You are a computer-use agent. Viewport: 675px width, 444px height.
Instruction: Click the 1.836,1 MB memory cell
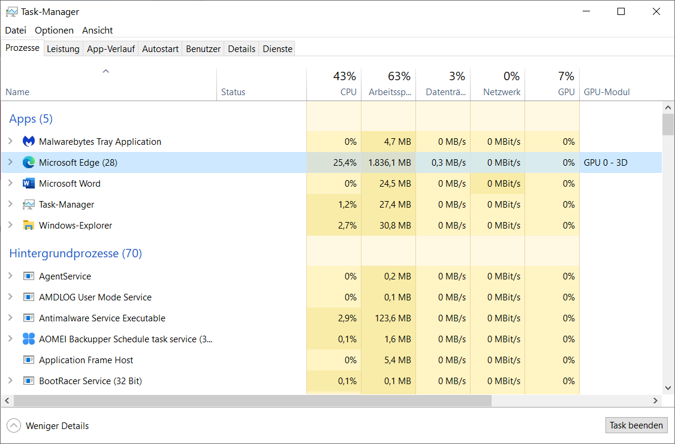click(388, 163)
